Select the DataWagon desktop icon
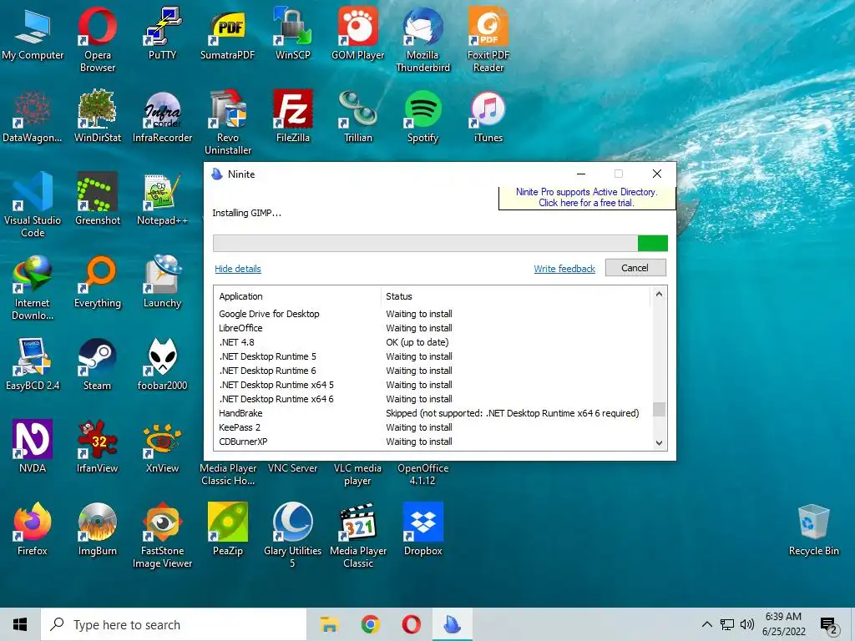 (x=33, y=115)
